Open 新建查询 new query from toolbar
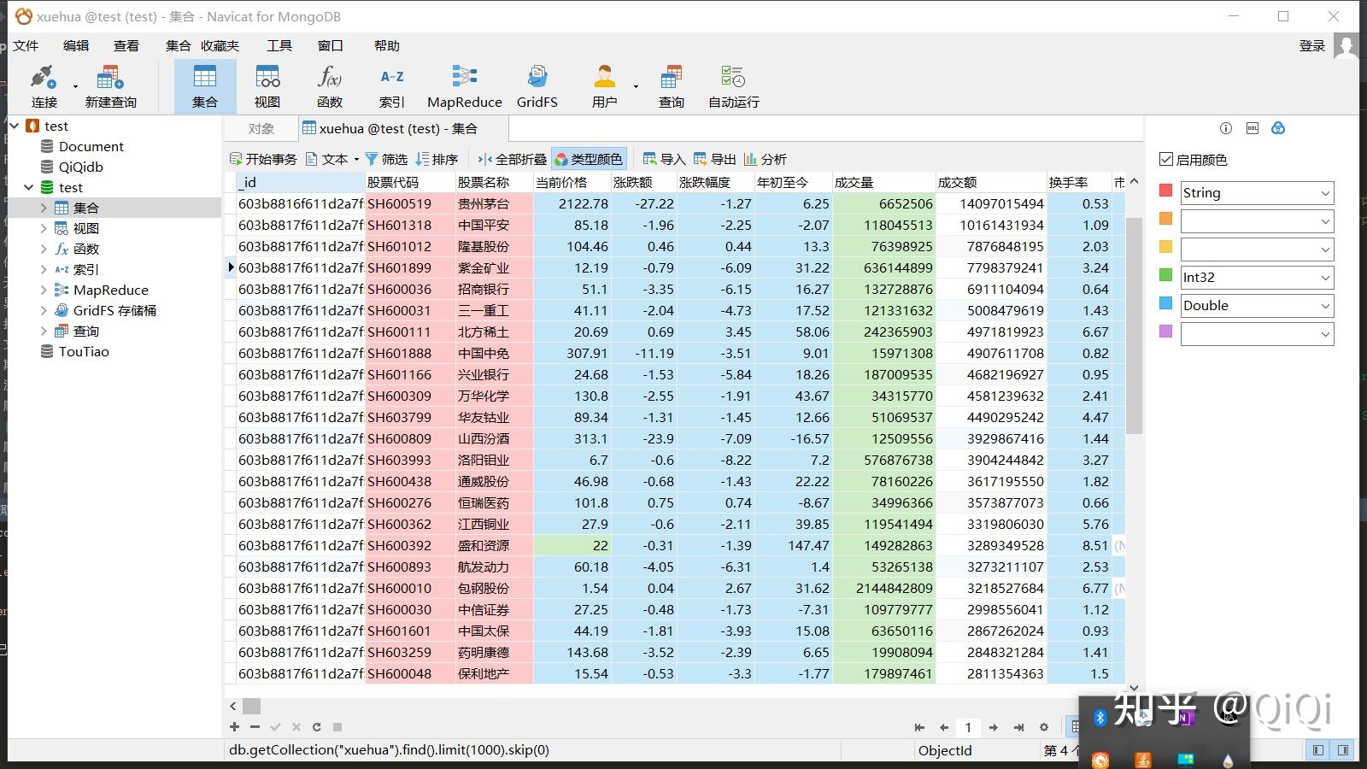1367x769 pixels. [110, 86]
